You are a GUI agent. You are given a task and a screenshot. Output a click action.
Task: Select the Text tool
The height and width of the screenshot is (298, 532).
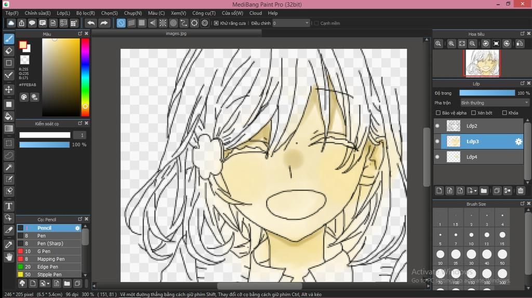pos(9,206)
